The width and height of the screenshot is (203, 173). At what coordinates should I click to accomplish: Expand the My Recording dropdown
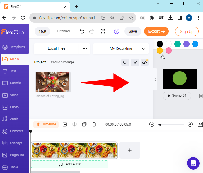(121, 48)
